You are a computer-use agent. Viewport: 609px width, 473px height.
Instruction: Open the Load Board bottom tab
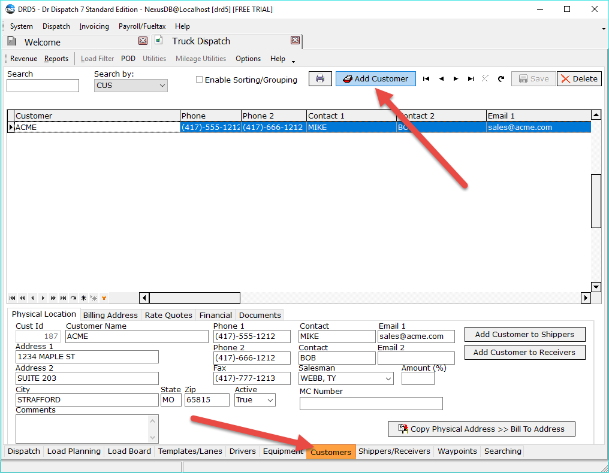click(x=129, y=451)
